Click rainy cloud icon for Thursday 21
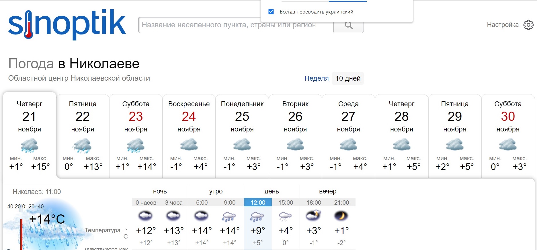The width and height of the screenshot is (537, 250). pos(30,145)
